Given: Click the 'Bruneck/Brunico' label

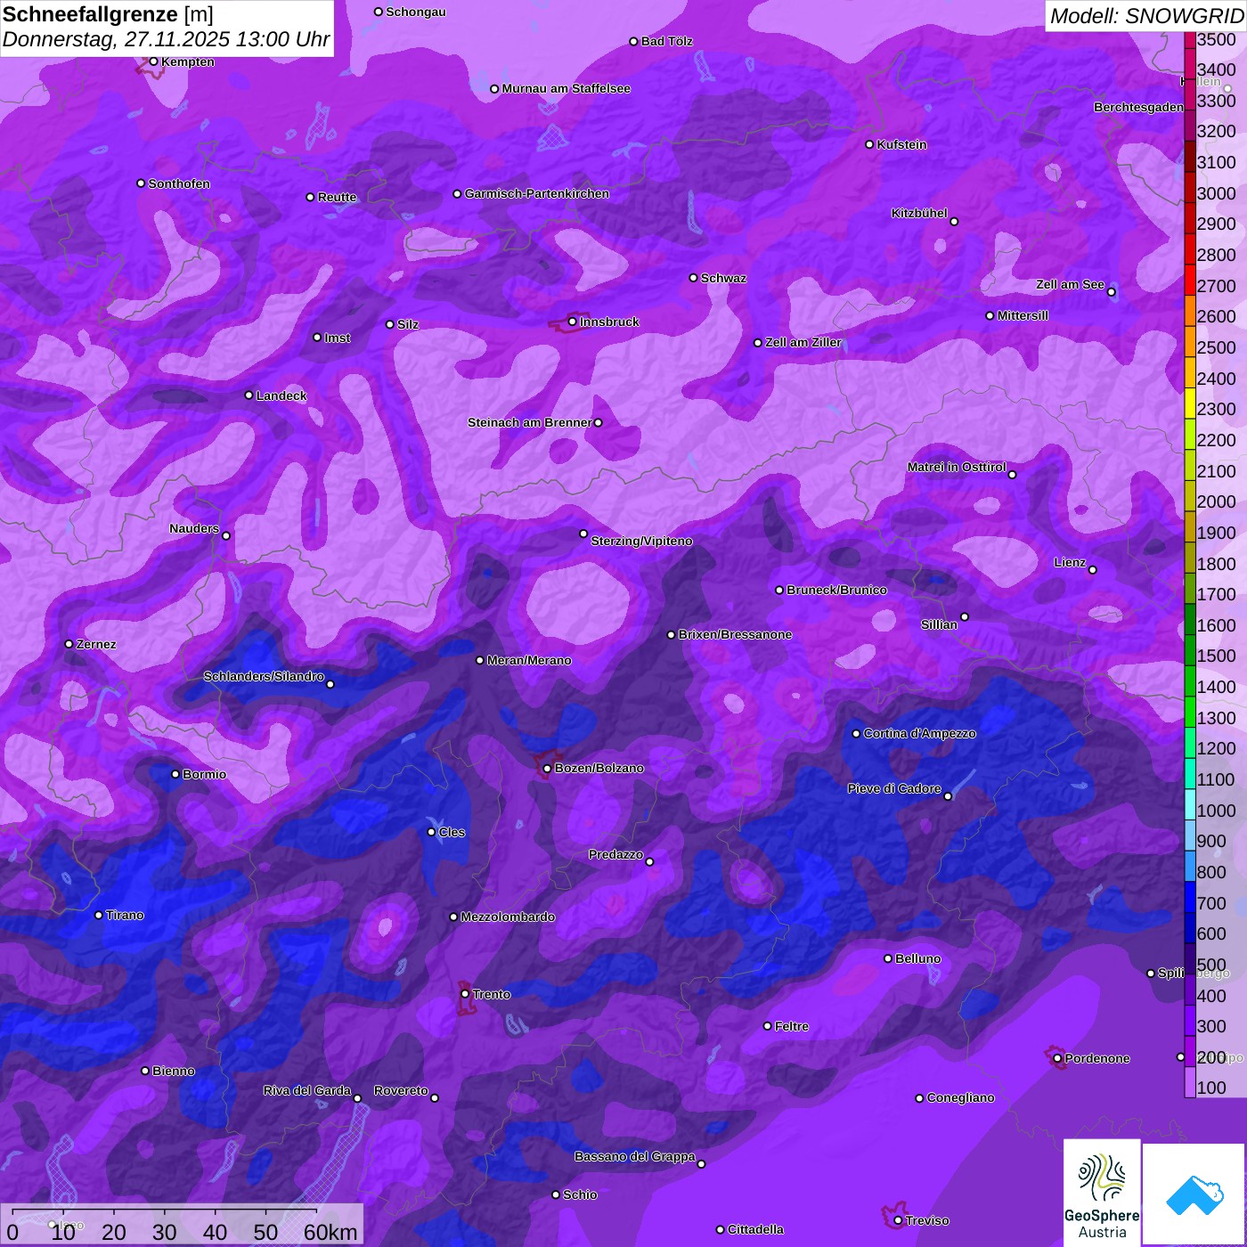Looking at the screenshot, I should coord(836,590).
